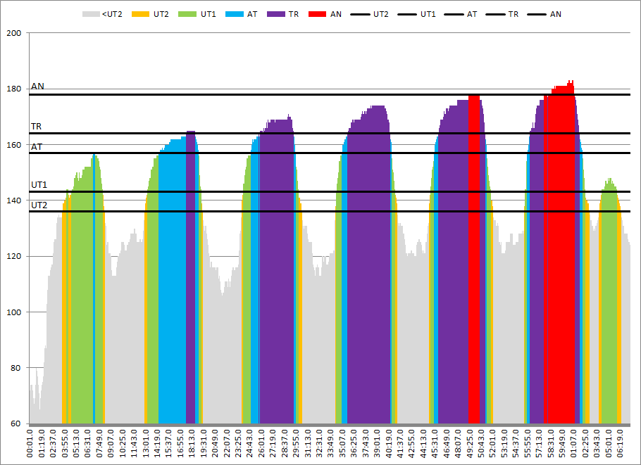
Task: Click the 60 value on vertical axis
Action: (16, 423)
